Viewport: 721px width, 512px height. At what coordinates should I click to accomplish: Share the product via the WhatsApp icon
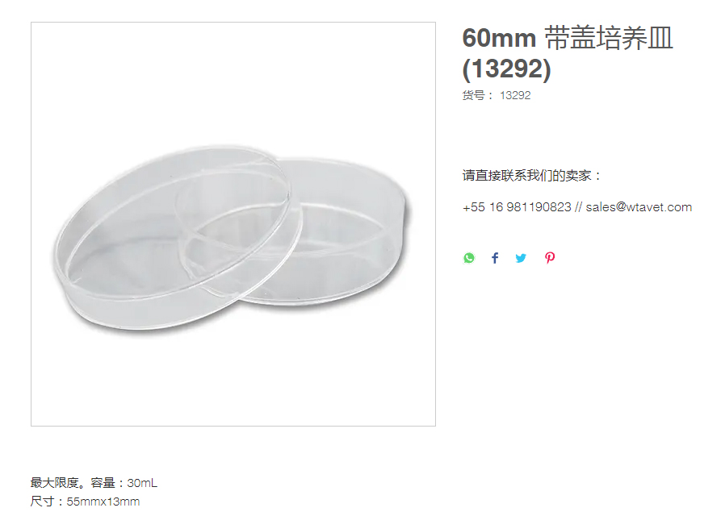[468, 258]
